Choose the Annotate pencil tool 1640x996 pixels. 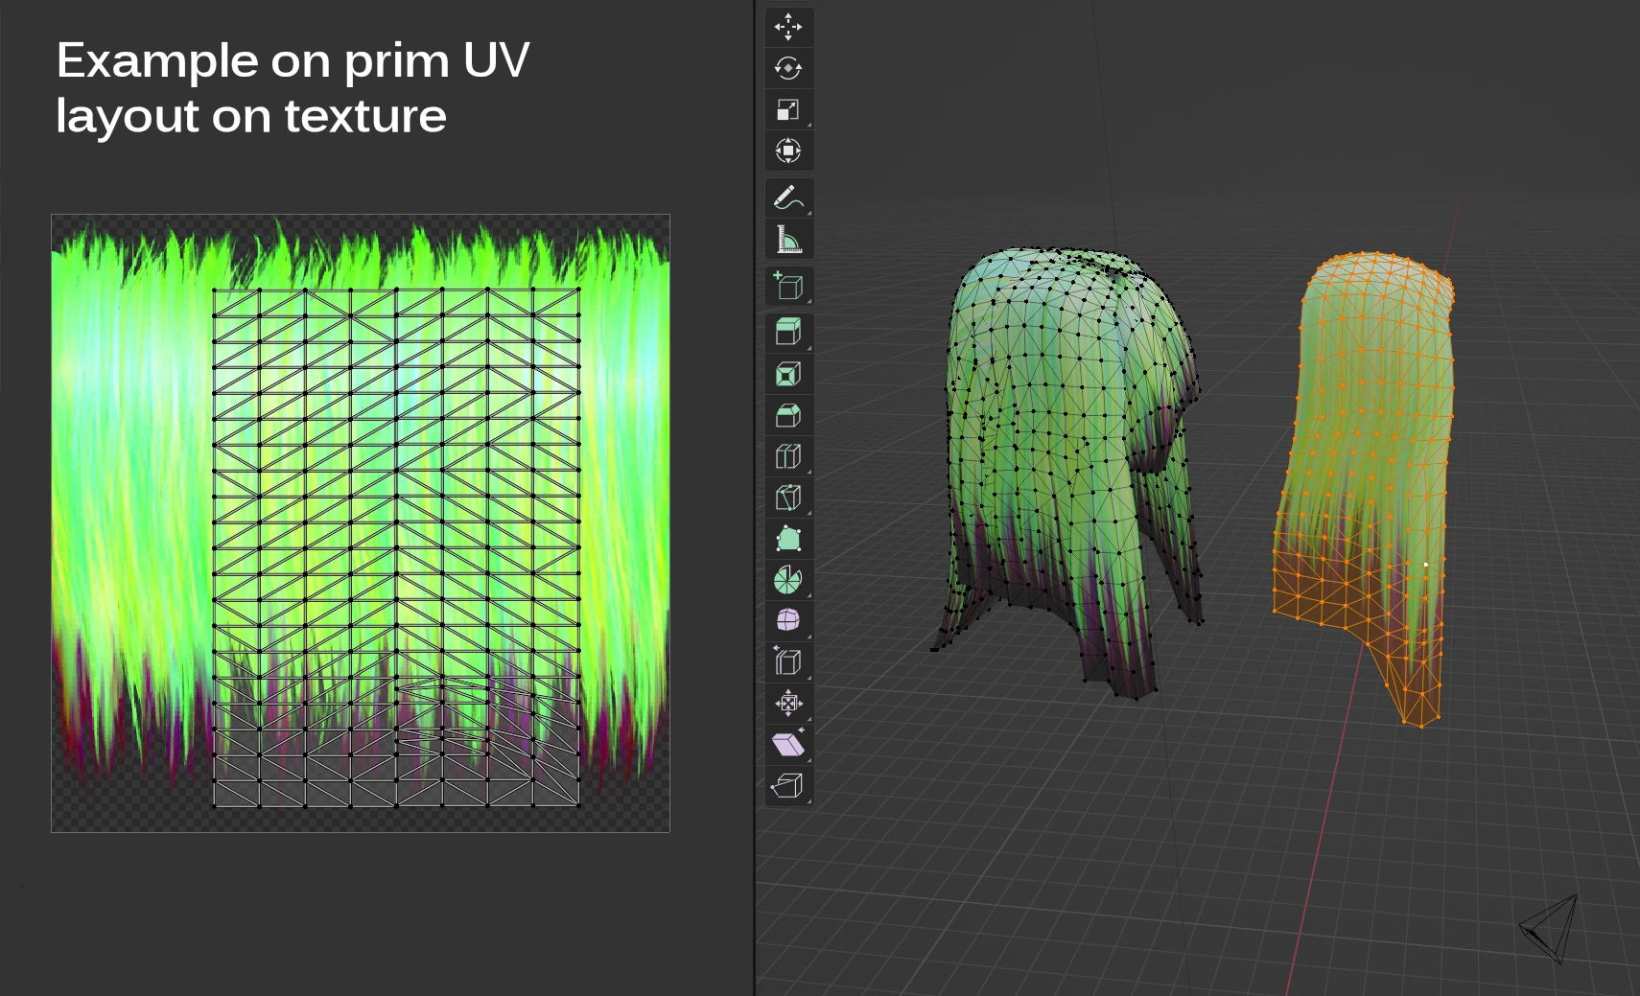click(x=788, y=198)
